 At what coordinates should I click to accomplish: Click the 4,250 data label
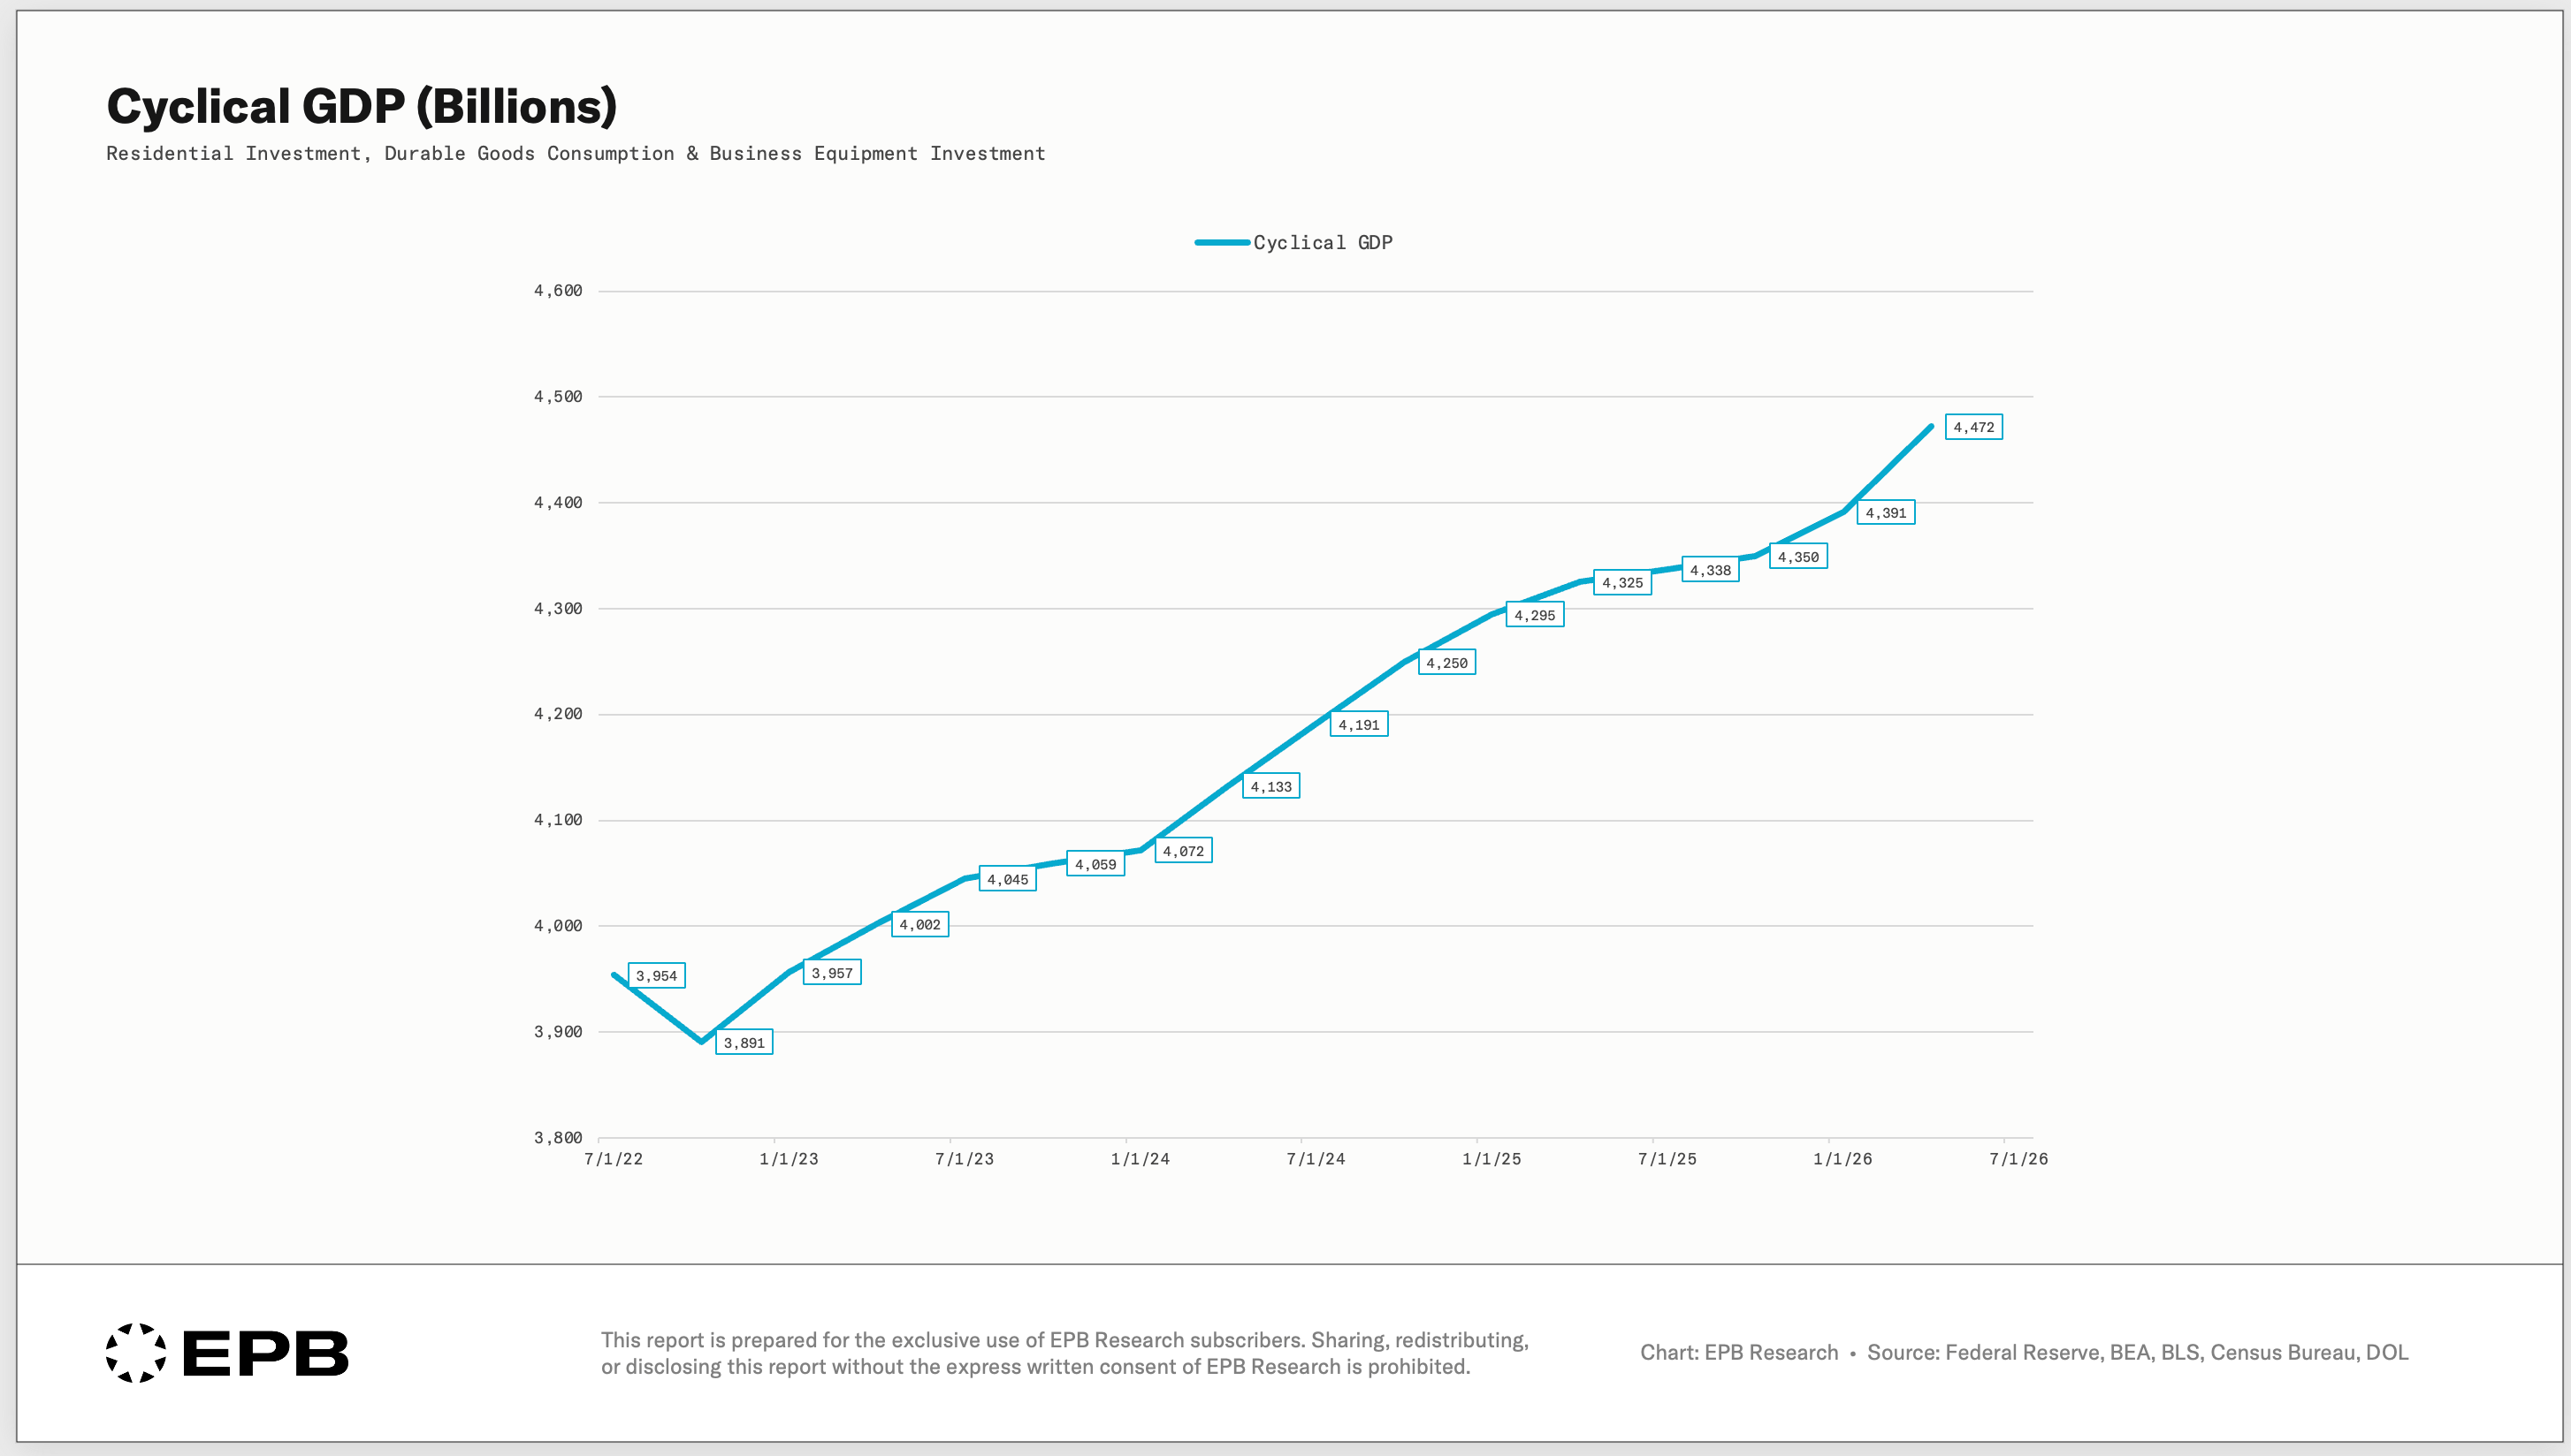(x=1446, y=662)
